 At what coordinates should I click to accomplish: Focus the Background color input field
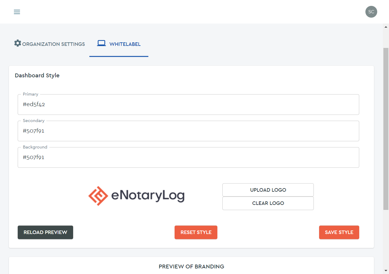[188, 157]
